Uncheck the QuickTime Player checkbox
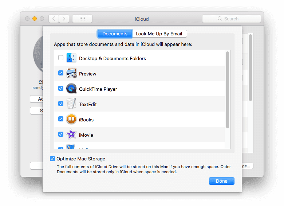The height and width of the screenshot is (206, 284). pos(61,89)
